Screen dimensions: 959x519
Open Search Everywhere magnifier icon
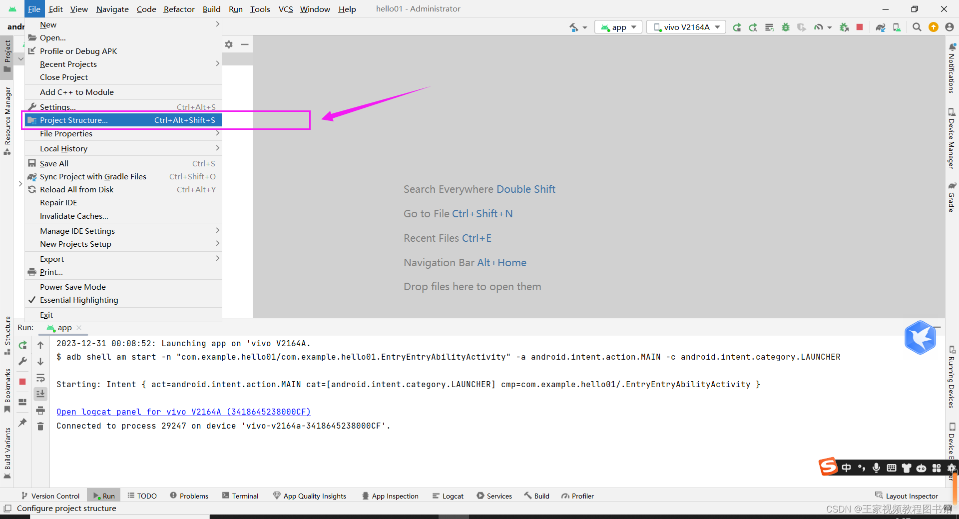tap(917, 27)
